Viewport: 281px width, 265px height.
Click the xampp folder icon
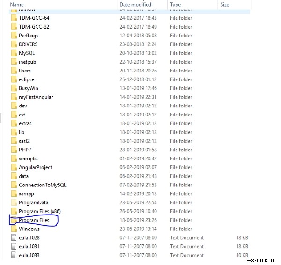pos(14,193)
